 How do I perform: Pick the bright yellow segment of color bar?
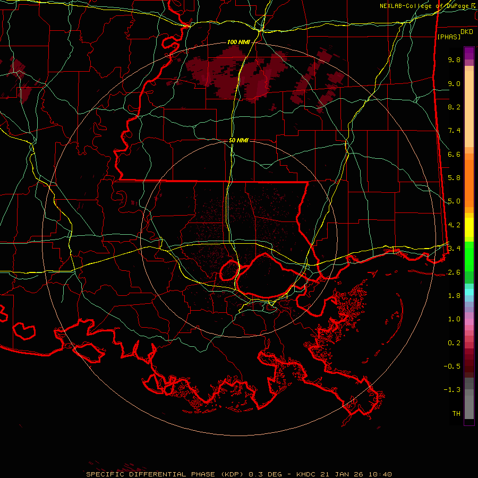click(x=469, y=227)
